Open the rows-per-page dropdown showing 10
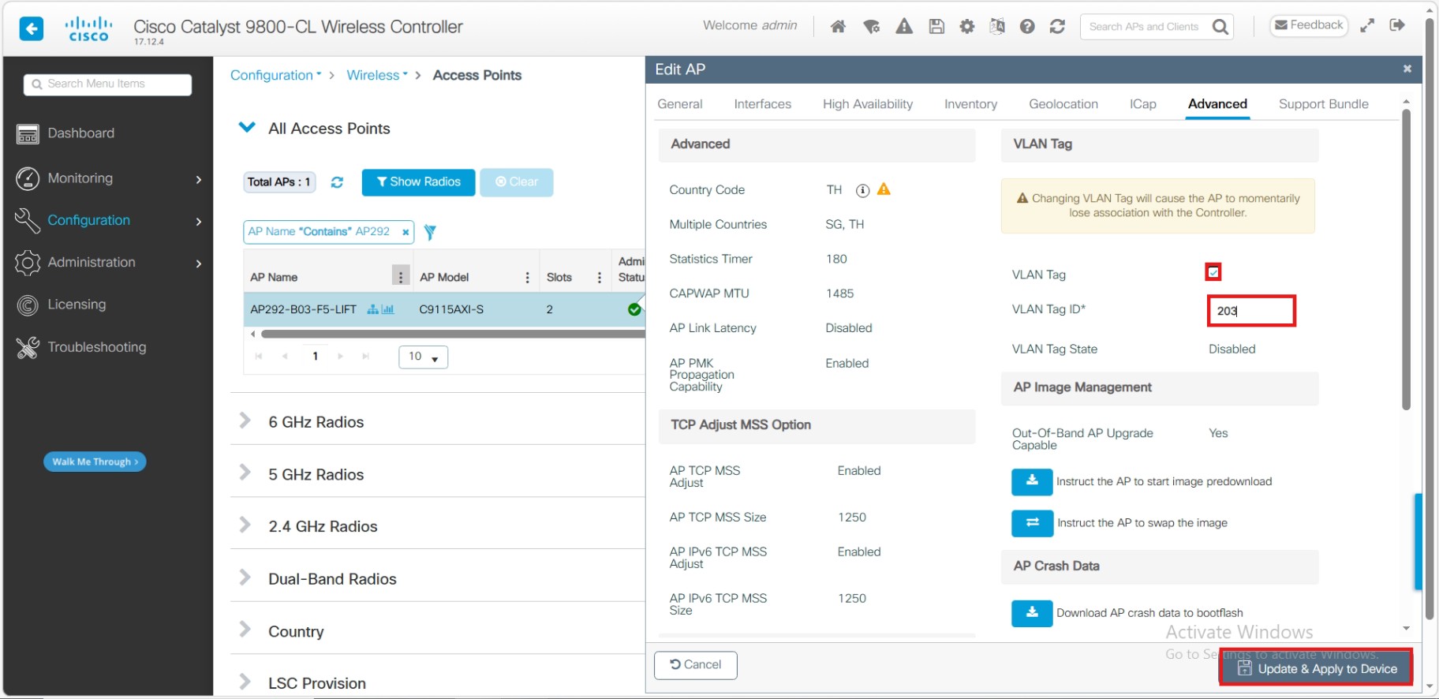The width and height of the screenshot is (1439, 699). click(424, 357)
